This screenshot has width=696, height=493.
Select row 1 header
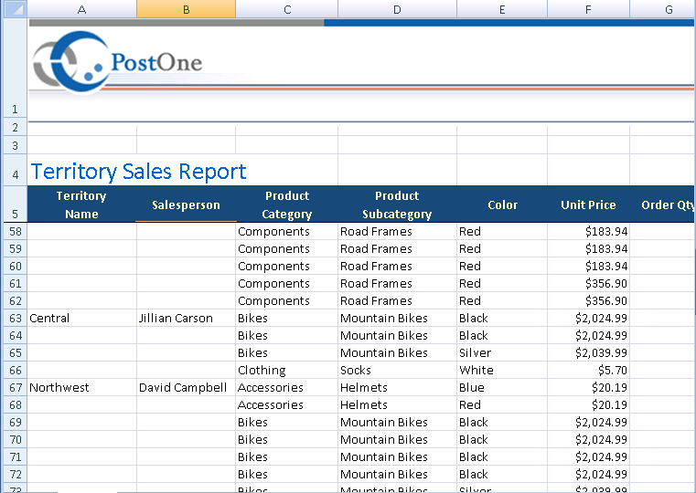click(16, 68)
